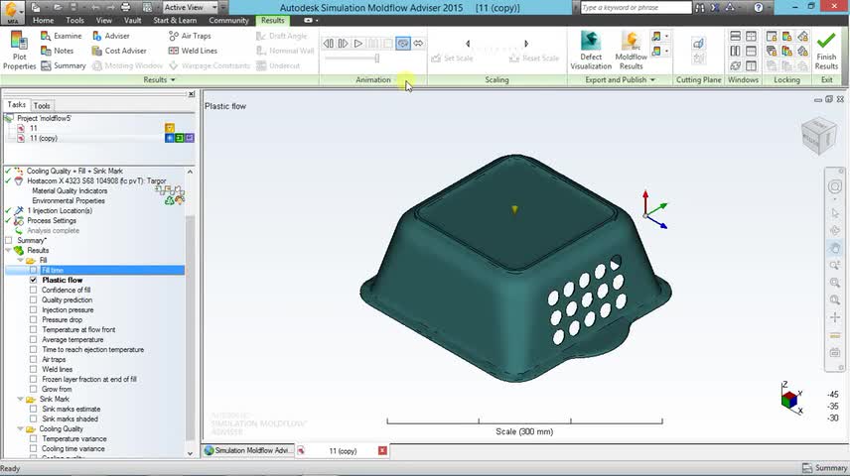Select study 11 in project tree
The height and width of the screenshot is (476, 850).
coord(34,128)
